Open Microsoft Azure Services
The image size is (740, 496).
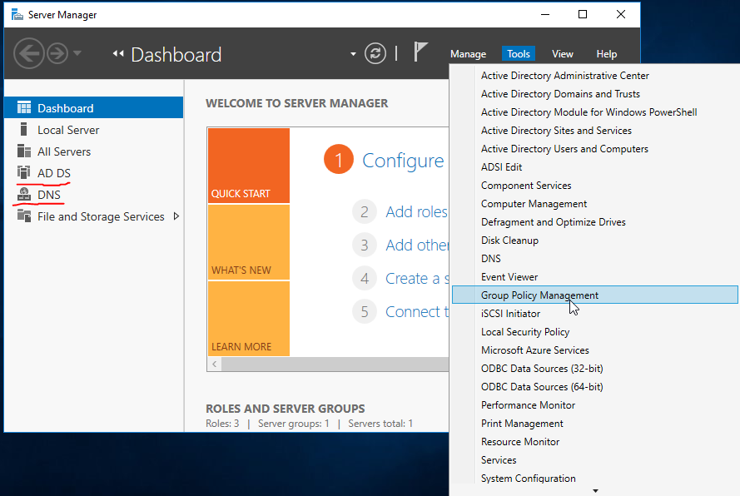tap(594, 350)
